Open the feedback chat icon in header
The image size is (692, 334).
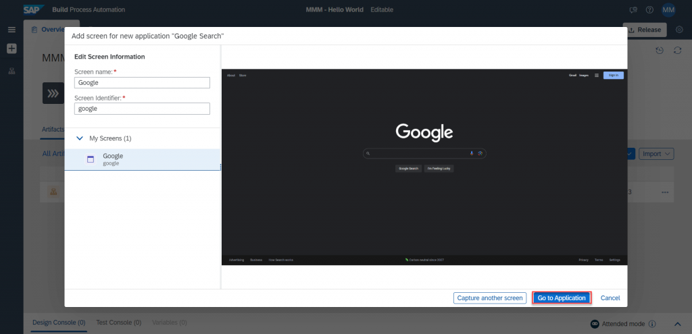[x=633, y=9]
